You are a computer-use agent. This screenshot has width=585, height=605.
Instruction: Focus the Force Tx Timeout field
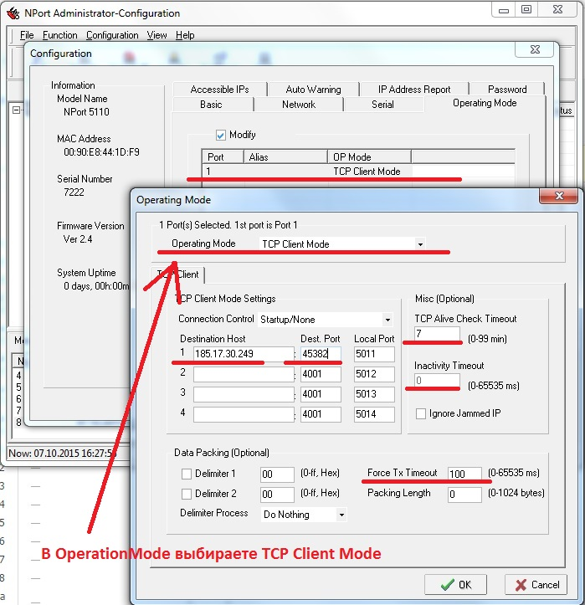pos(464,474)
